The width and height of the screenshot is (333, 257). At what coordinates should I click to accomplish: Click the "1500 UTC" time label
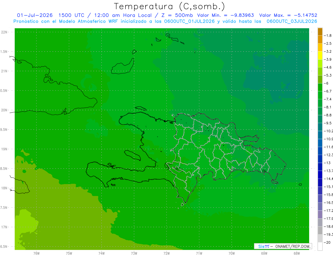tap(71, 15)
